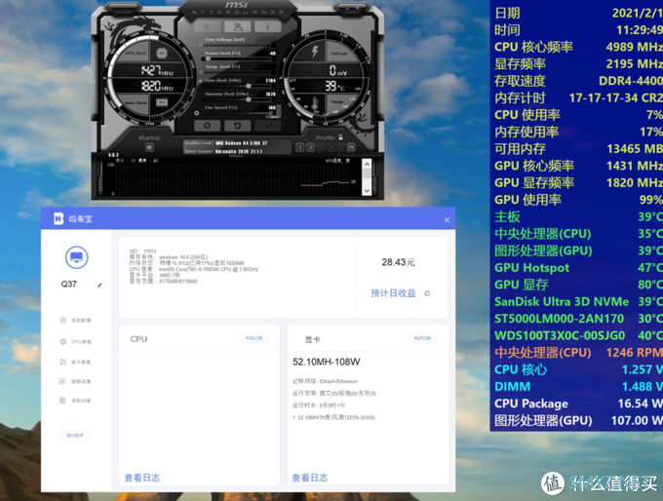Click the WDS100T3X0C-00SJG0 drive row
The height and width of the screenshot is (501, 663).
point(578,335)
